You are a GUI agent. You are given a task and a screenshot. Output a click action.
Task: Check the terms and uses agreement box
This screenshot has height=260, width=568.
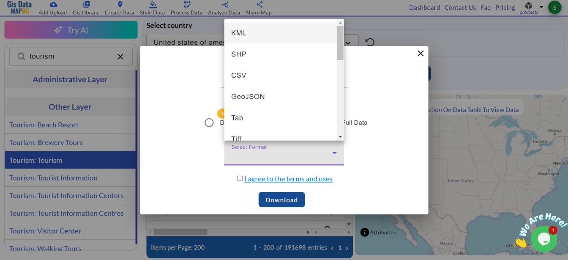pyautogui.click(x=240, y=178)
